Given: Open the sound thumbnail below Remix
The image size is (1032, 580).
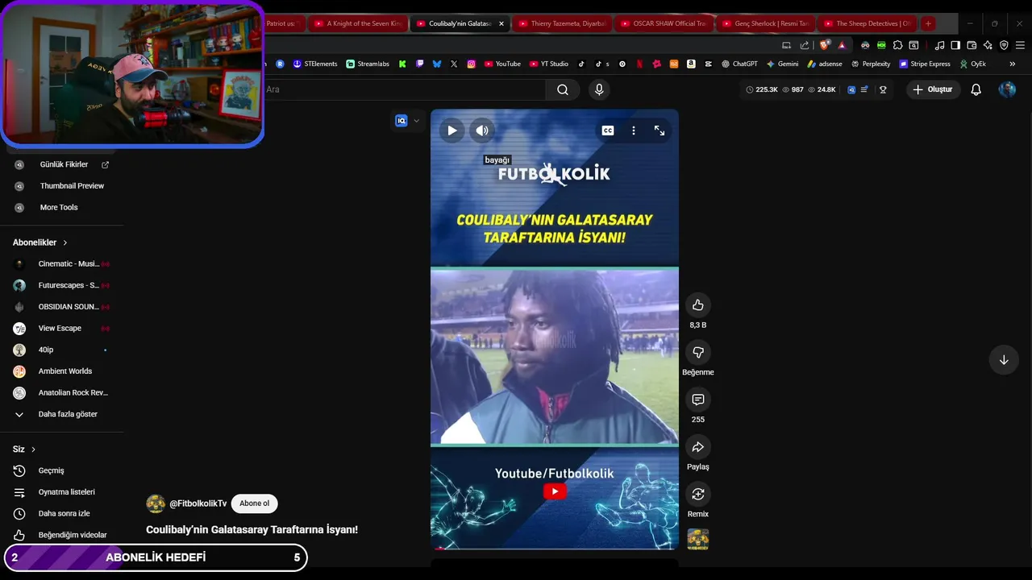Looking at the screenshot, I should click(698, 539).
